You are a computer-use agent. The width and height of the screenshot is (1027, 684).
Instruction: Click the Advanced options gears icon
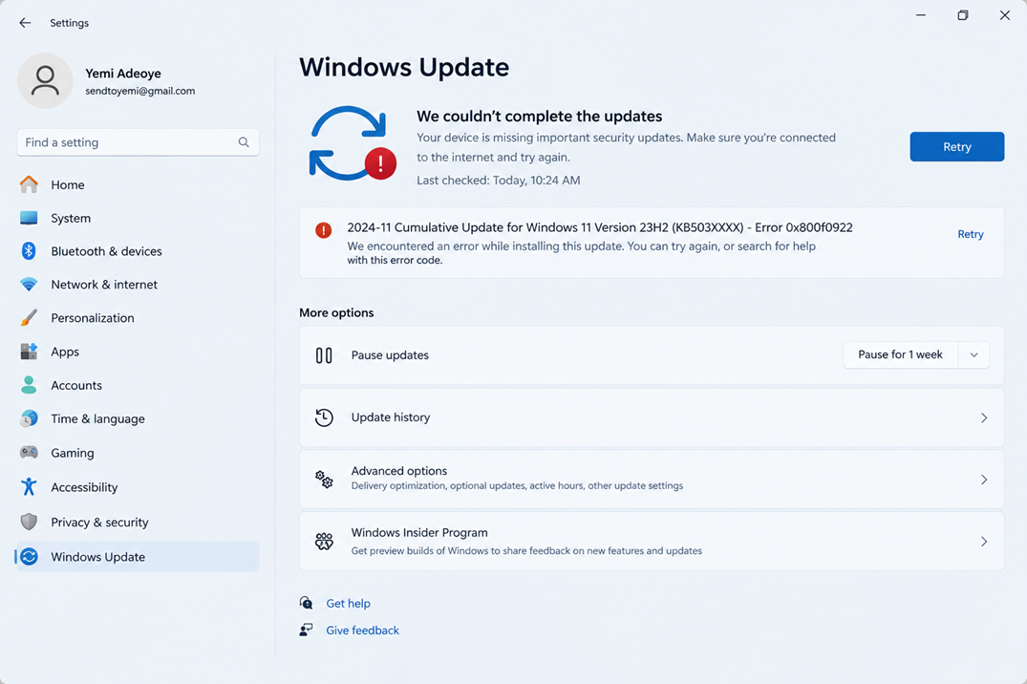pos(324,480)
